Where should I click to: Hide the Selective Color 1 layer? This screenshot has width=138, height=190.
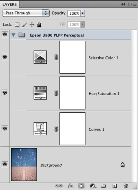pyautogui.click(x=5, y=57)
